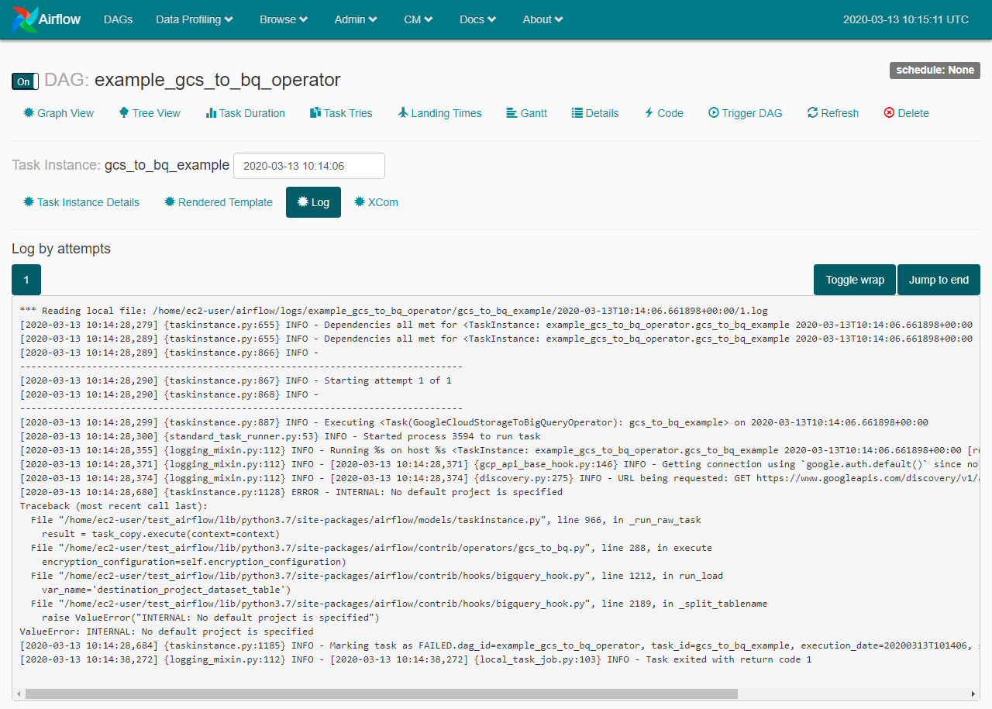View the Task Tries chart
The width and height of the screenshot is (992, 709).
point(341,113)
